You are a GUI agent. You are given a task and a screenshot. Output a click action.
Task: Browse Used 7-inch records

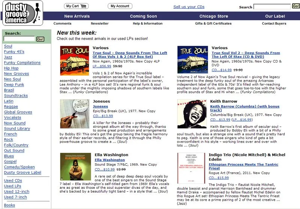tap(15, 197)
